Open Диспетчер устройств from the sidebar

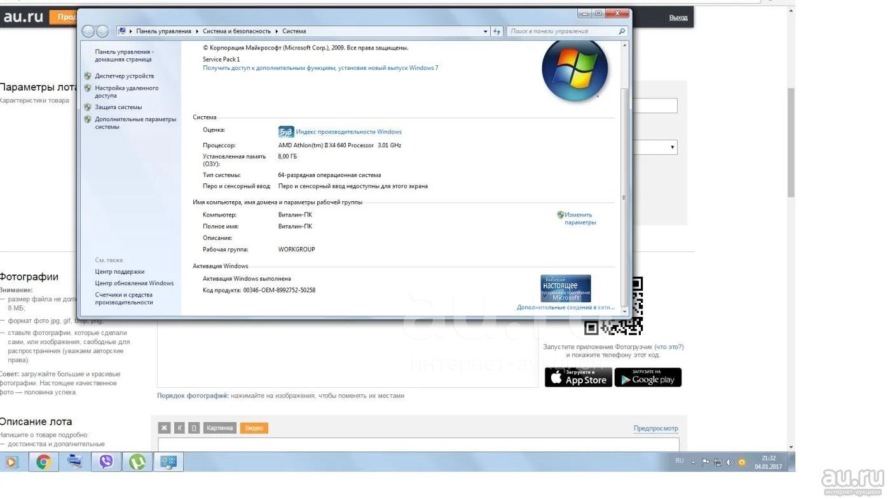pos(124,76)
